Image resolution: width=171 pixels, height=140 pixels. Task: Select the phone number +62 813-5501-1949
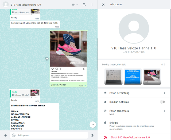(134, 52)
